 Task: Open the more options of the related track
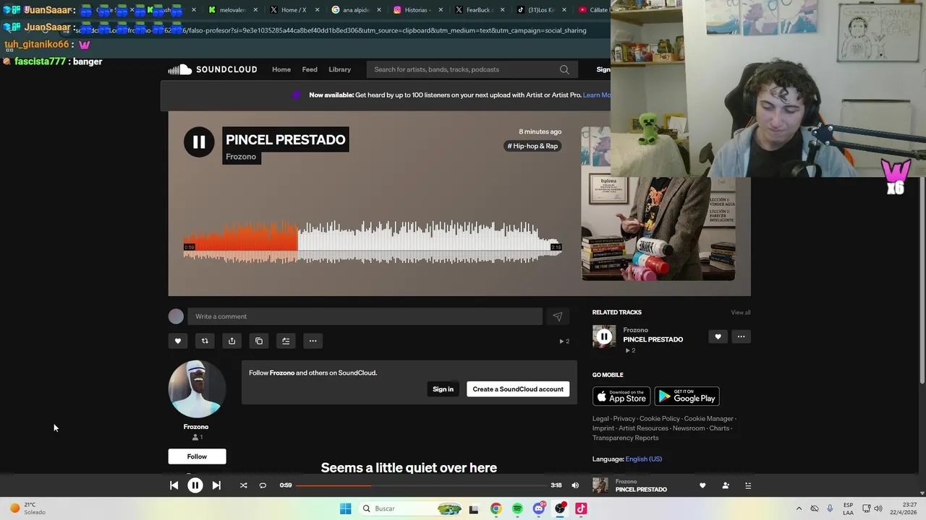pos(741,337)
